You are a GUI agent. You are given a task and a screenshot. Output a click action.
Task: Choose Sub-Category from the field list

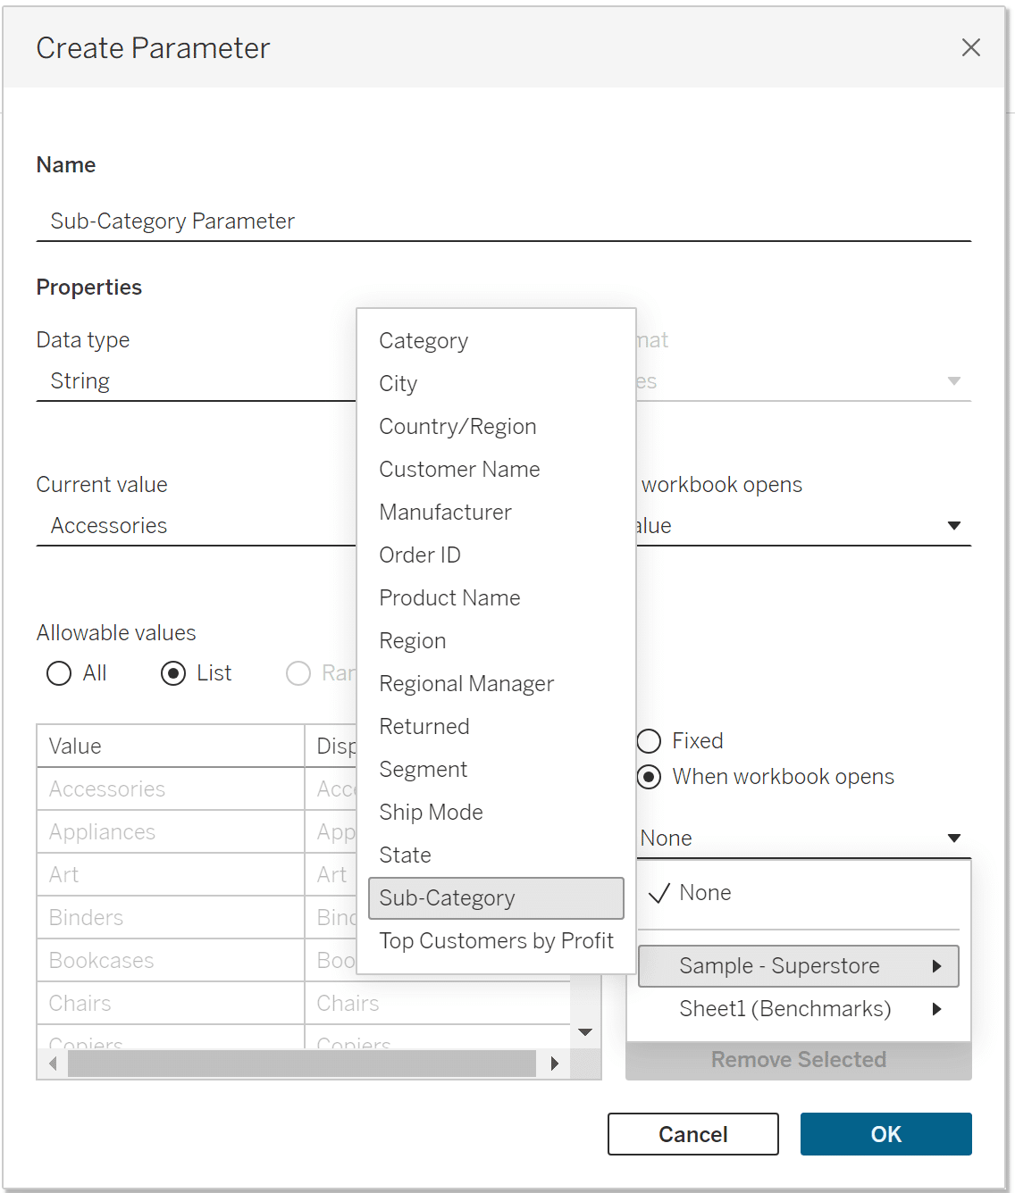click(496, 898)
